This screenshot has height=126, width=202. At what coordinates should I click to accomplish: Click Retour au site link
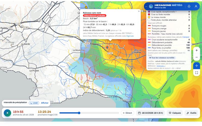pyautogui.click(x=160, y=8)
